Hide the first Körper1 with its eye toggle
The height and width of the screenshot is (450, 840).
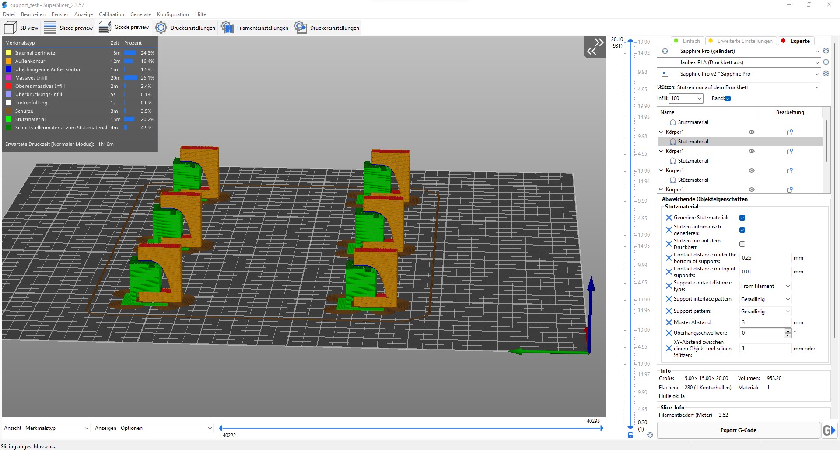(751, 132)
